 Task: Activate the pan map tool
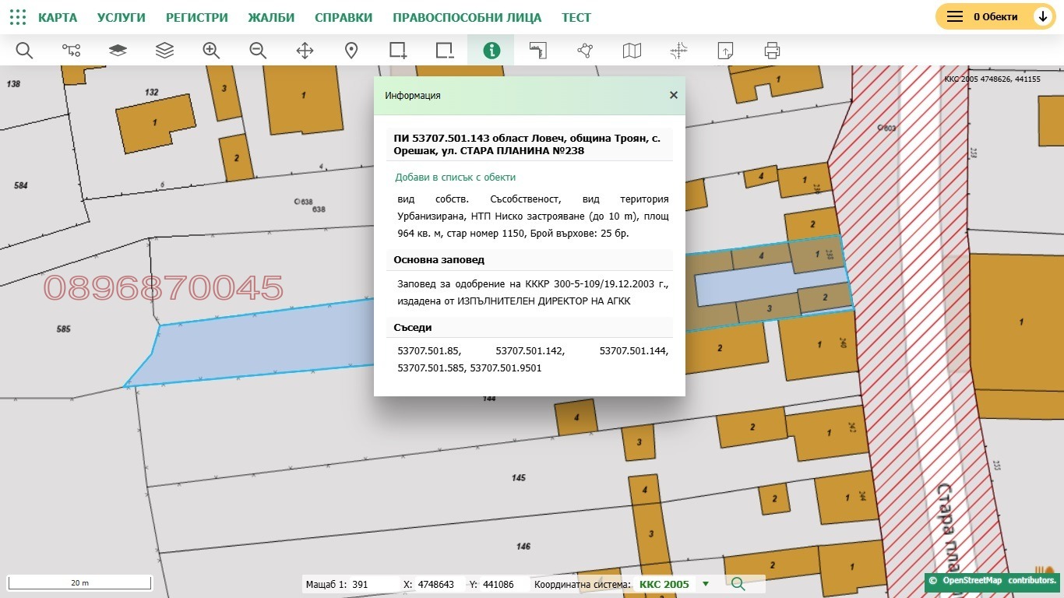point(305,51)
